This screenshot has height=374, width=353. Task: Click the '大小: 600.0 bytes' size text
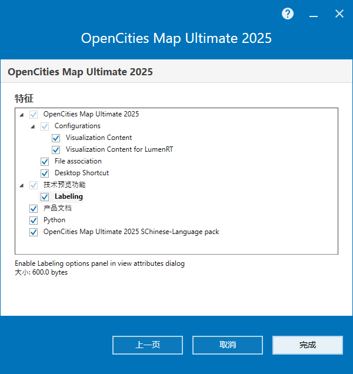pyautogui.click(x=41, y=272)
